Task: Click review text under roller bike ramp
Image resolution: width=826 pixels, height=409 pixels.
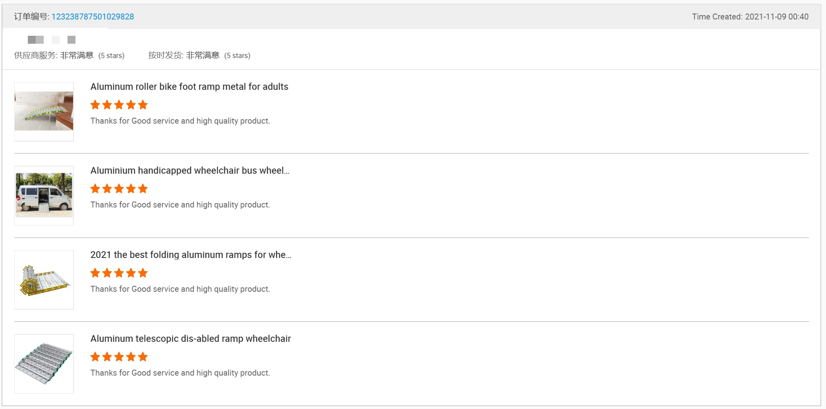Action: [x=180, y=121]
